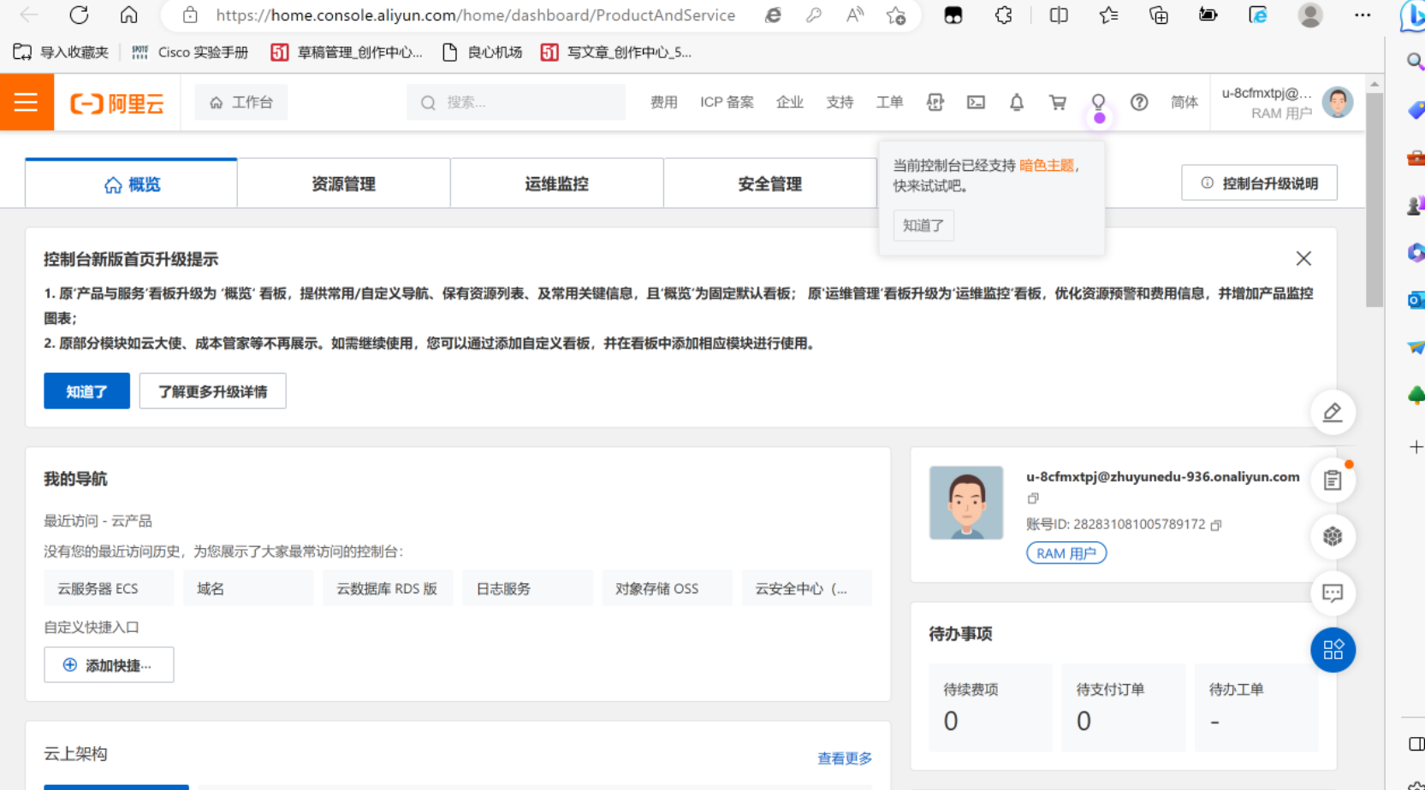This screenshot has width=1425, height=790.
Task: Click the floating cube resource icon
Action: point(1333,537)
